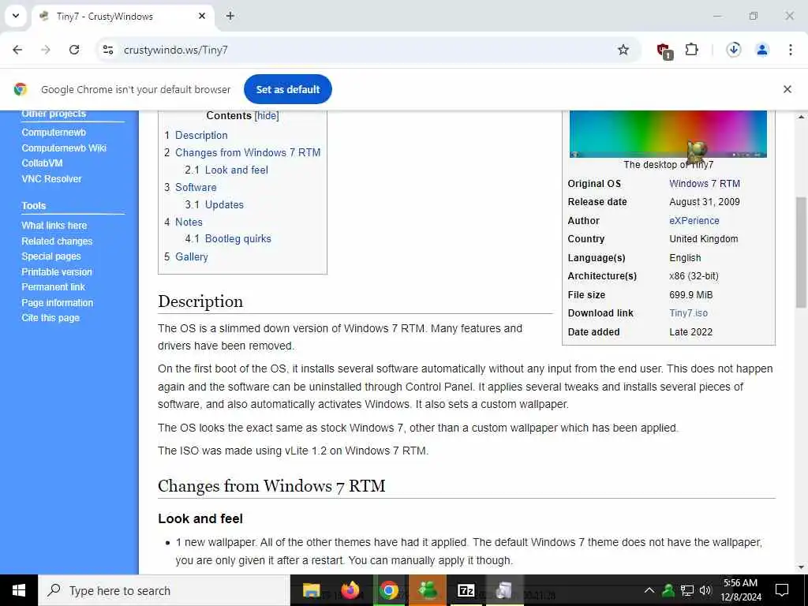Jump to the Bootleg quirks contents entry
The height and width of the screenshot is (606, 808).
(238, 239)
